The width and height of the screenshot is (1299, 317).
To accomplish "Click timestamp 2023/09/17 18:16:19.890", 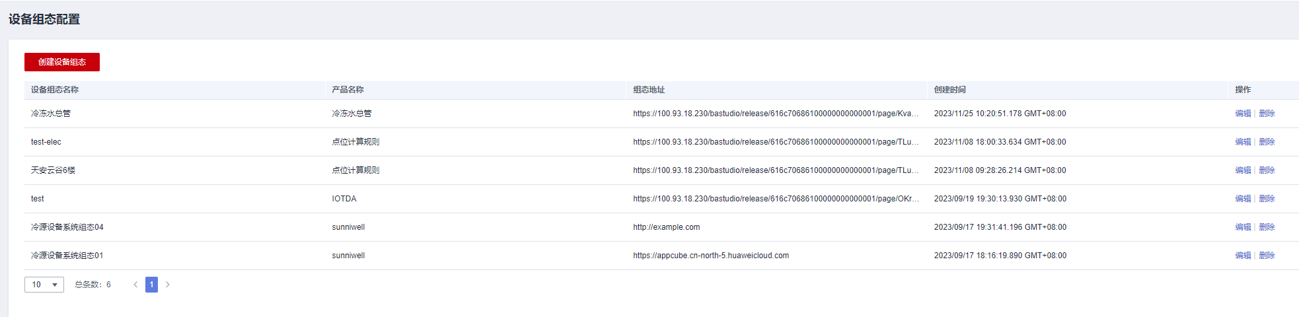I will [1000, 256].
